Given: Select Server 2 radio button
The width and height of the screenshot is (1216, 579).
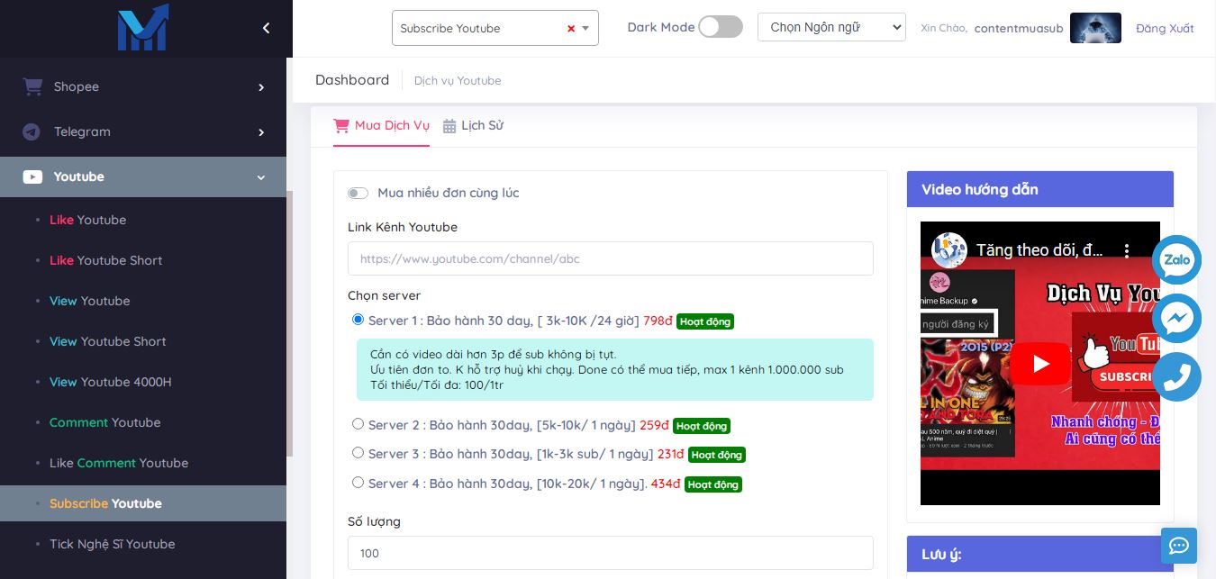Looking at the screenshot, I should (358, 423).
